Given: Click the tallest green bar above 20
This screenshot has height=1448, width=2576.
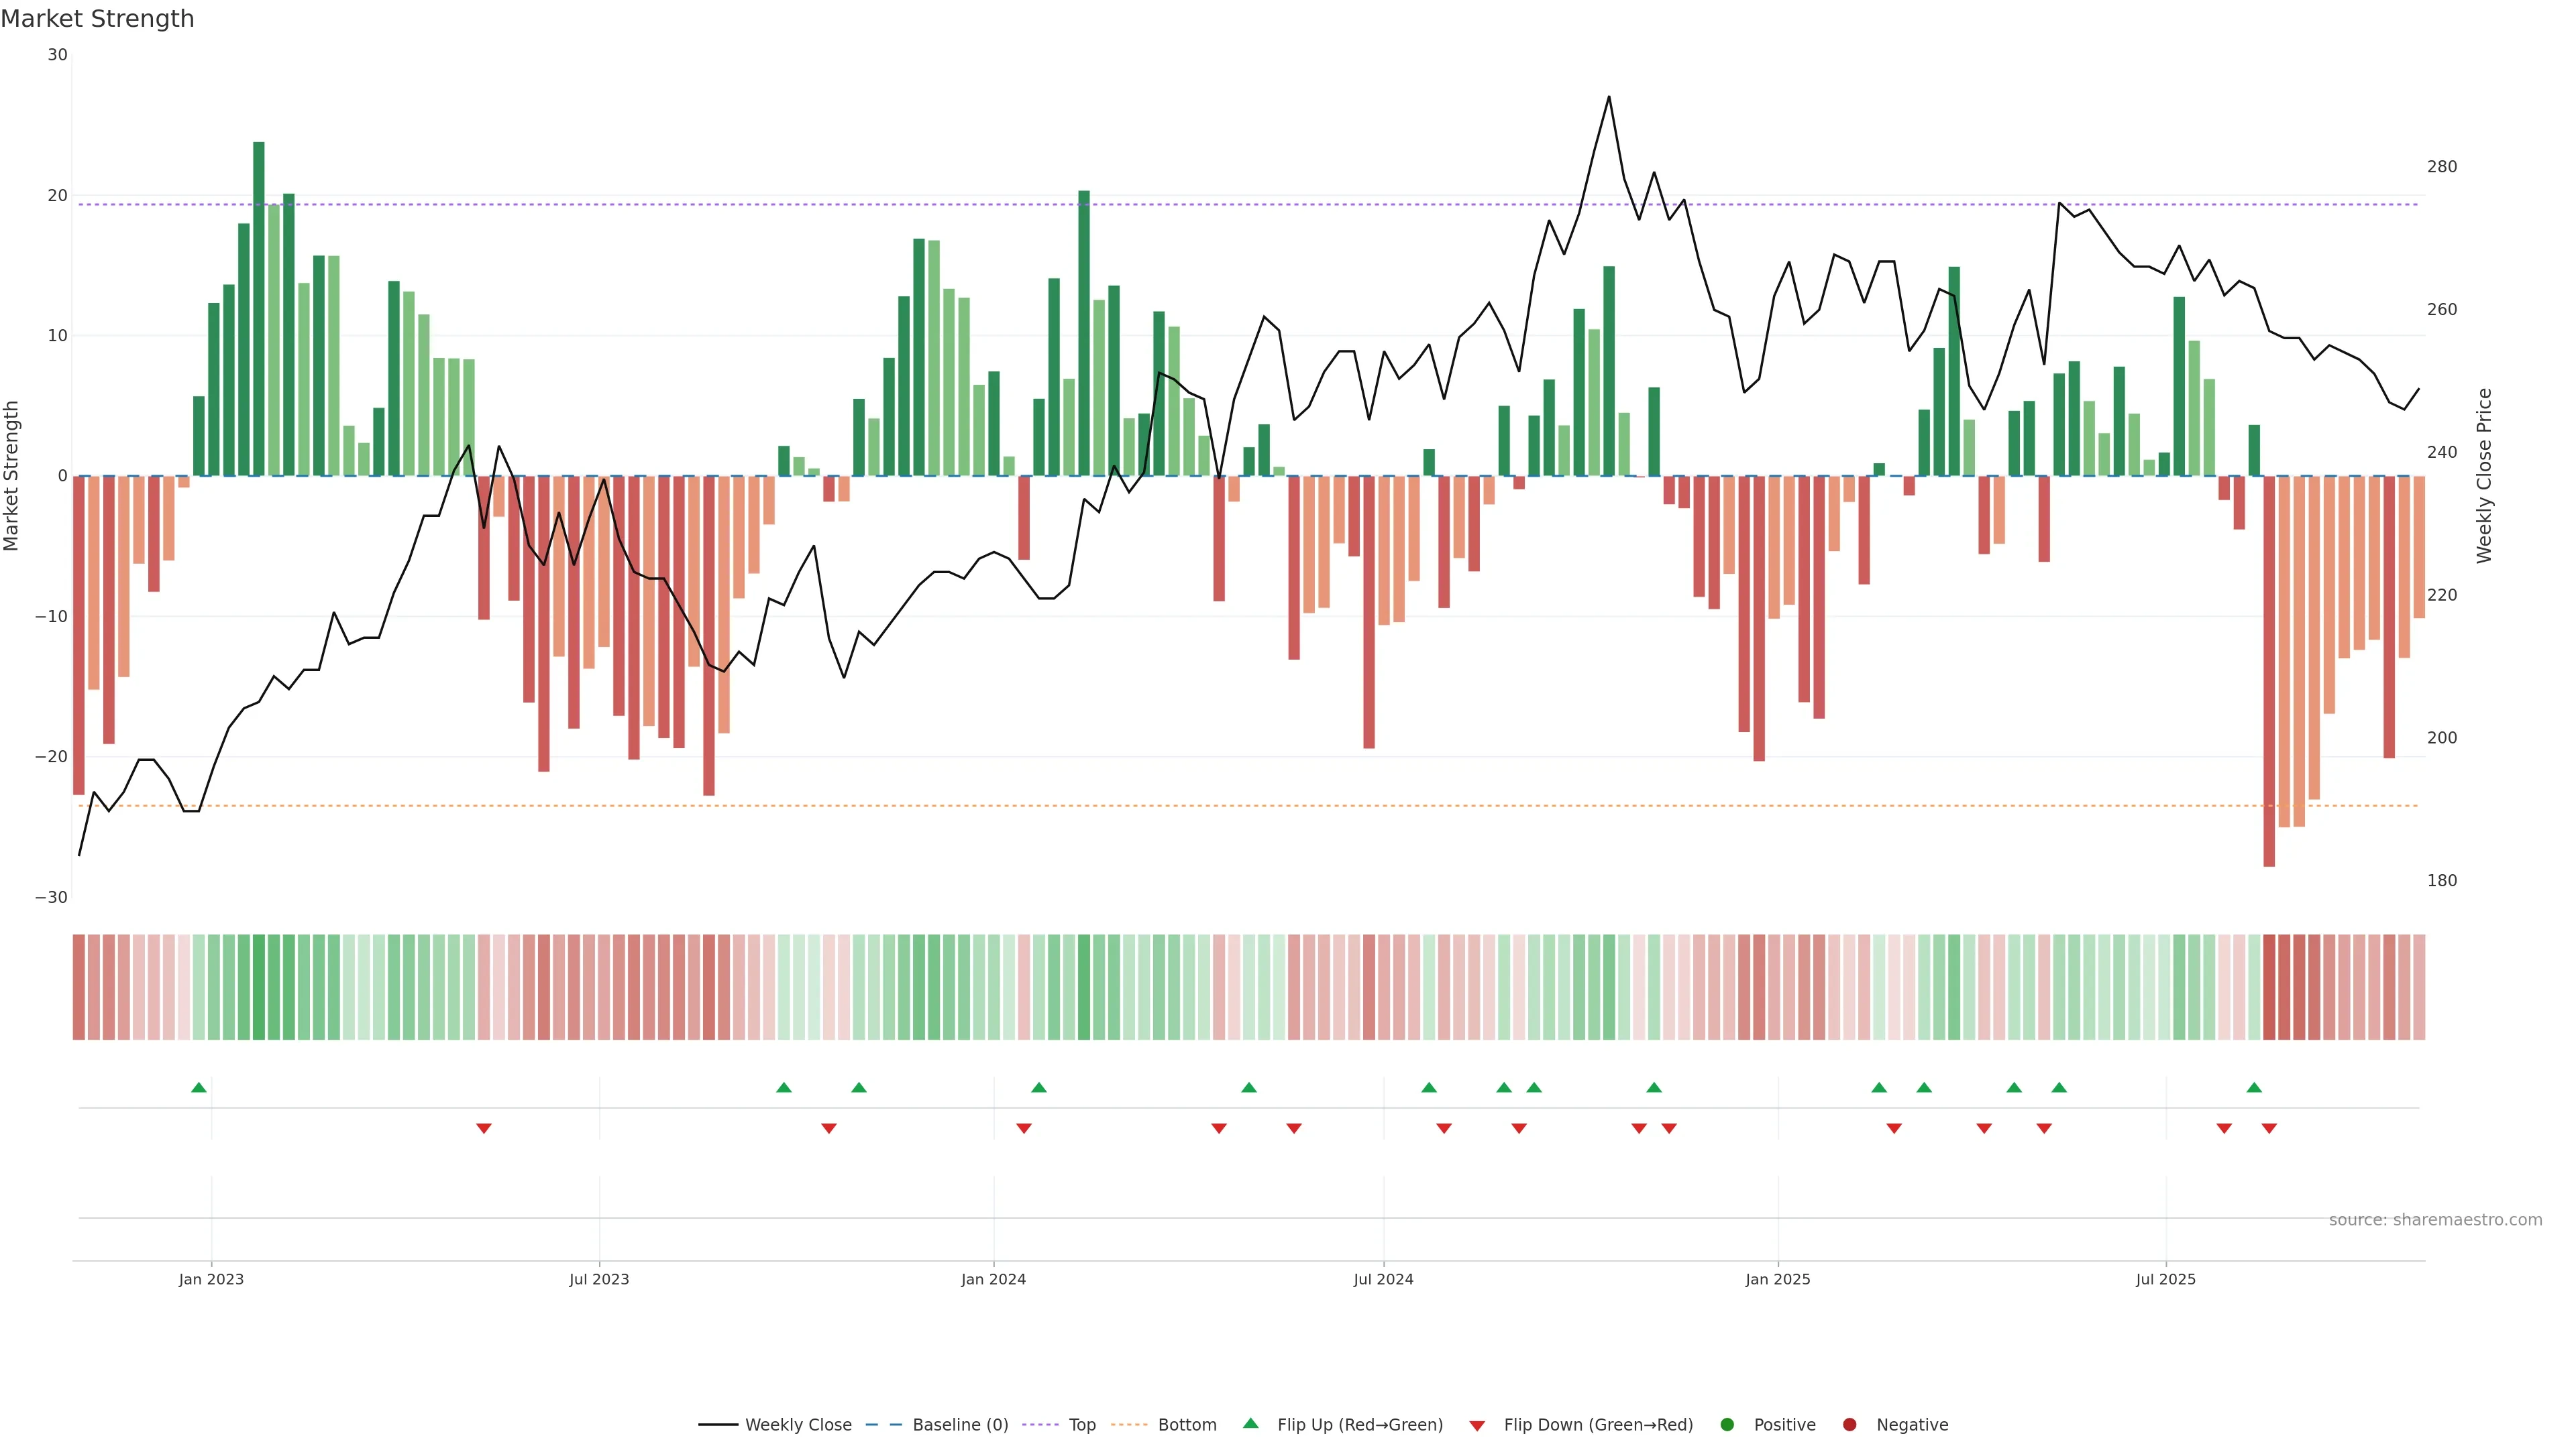Looking at the screenshot, I should tap(259, 300).
